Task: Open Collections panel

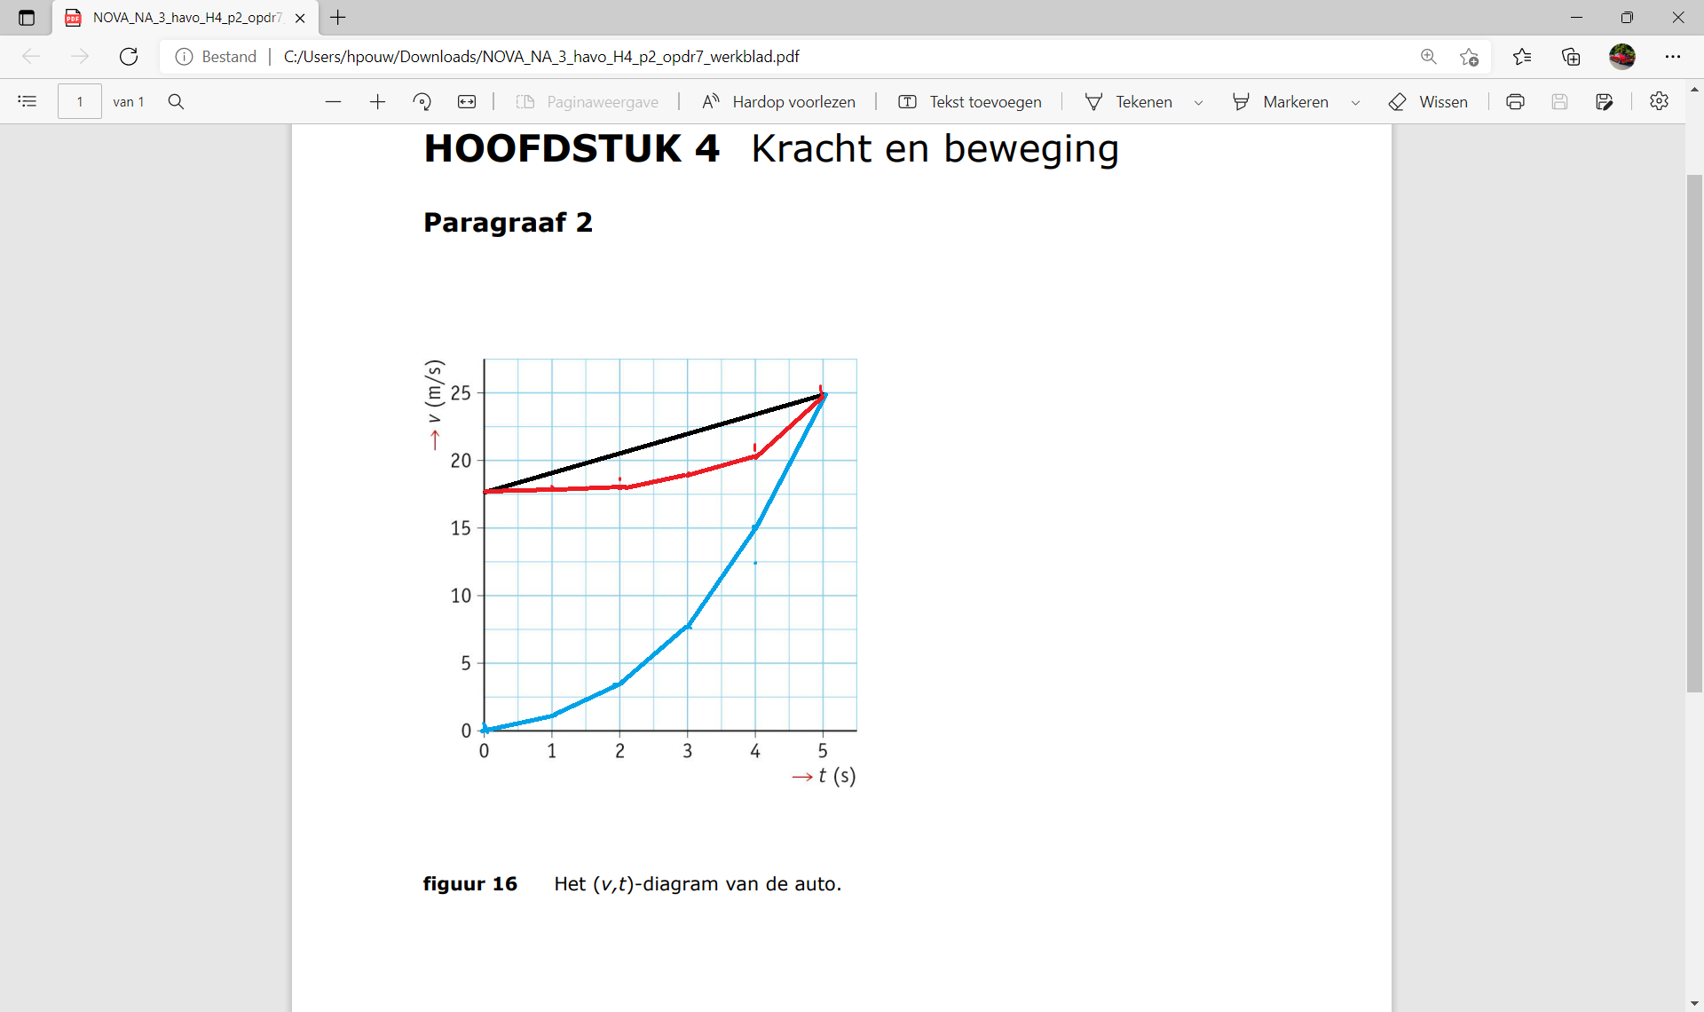Action: tap(1571, 57)
